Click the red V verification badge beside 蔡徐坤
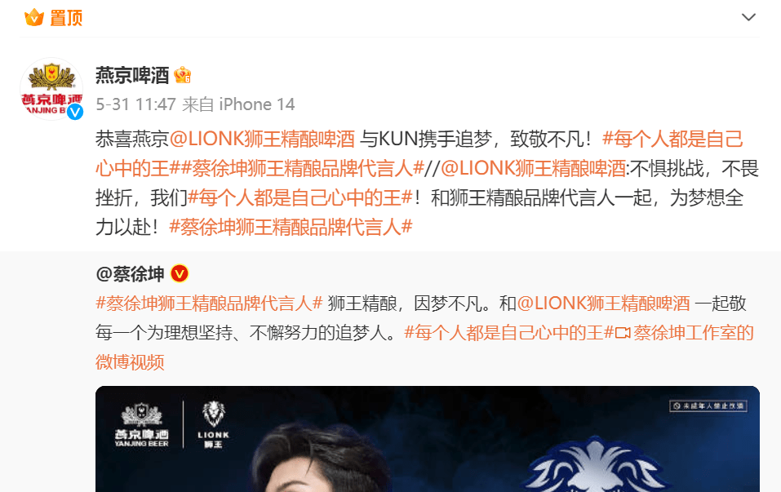The image size is (781, 492). (180, 274)
